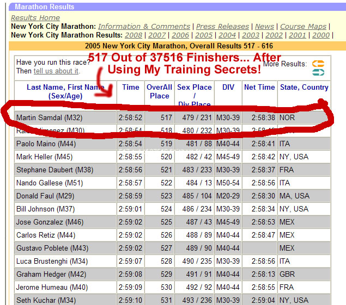The height and width of the screenshot is (305, 346).
Task: Select Gustavo Poblete (M43) name cell
Action: pos(65,248)
